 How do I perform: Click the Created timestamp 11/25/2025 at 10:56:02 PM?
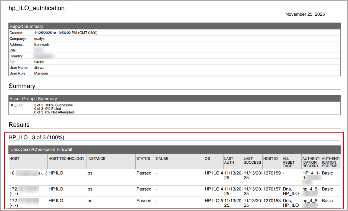(66, 33)
